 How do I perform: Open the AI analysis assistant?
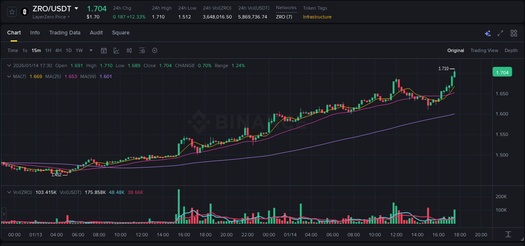[488, 33]
